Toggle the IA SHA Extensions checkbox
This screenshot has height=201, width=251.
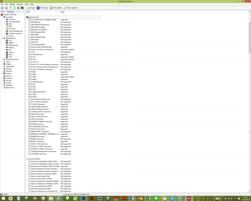pos(29,82)
